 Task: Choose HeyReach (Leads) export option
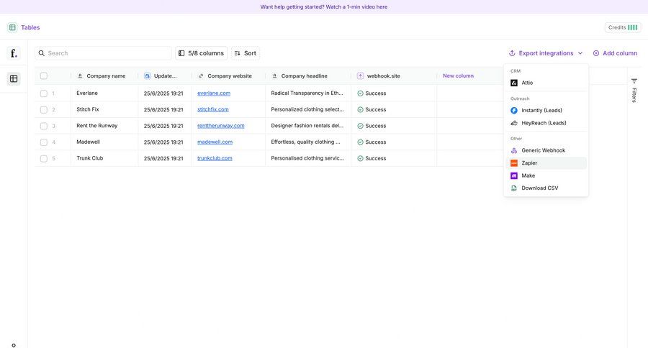pos(546,123)
